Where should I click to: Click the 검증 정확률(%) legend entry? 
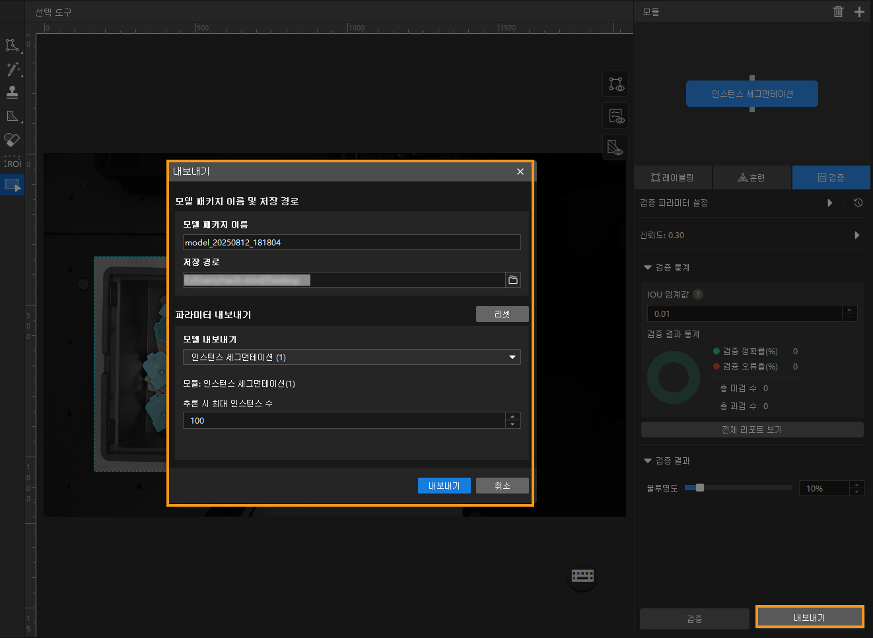coord(746,351)
